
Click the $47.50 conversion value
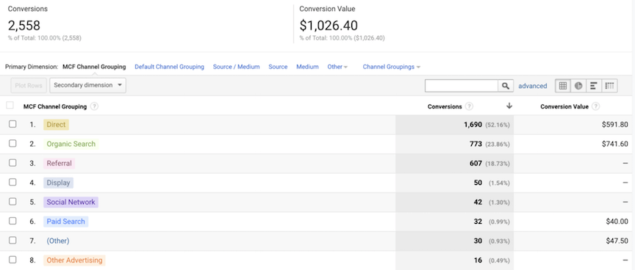click(617, 241)
